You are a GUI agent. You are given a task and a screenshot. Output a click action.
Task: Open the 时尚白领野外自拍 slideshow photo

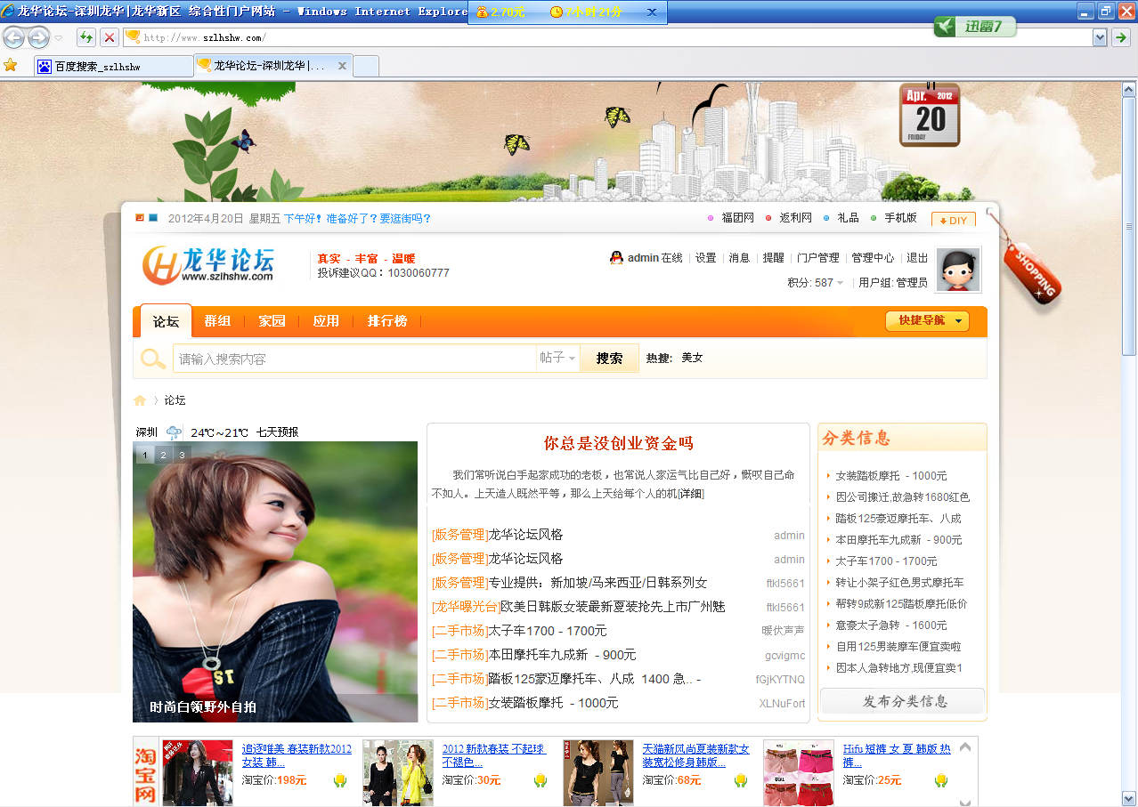275,582
